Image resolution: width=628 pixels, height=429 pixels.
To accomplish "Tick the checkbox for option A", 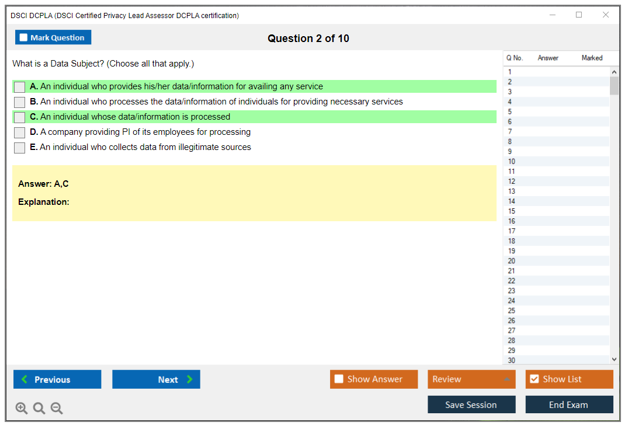I will [20, 87].
